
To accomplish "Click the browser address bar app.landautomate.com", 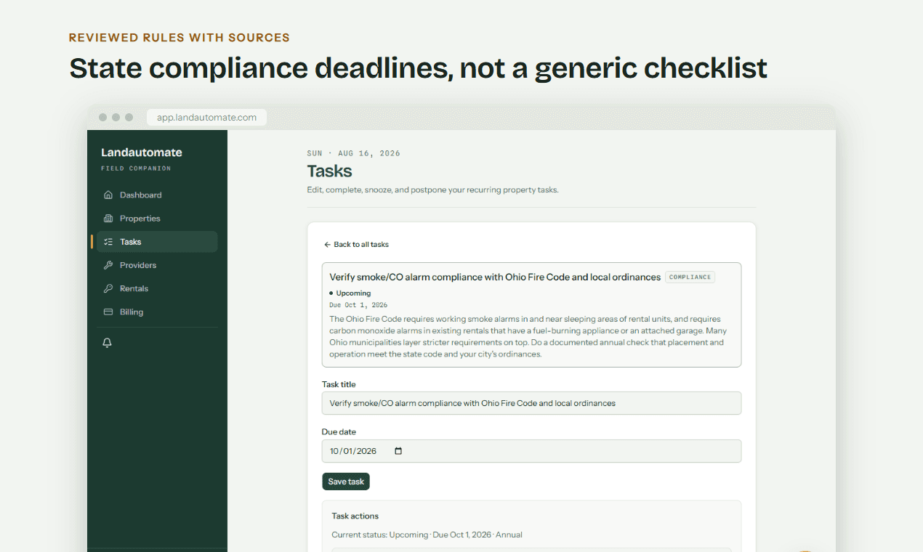I will [206, 117].
